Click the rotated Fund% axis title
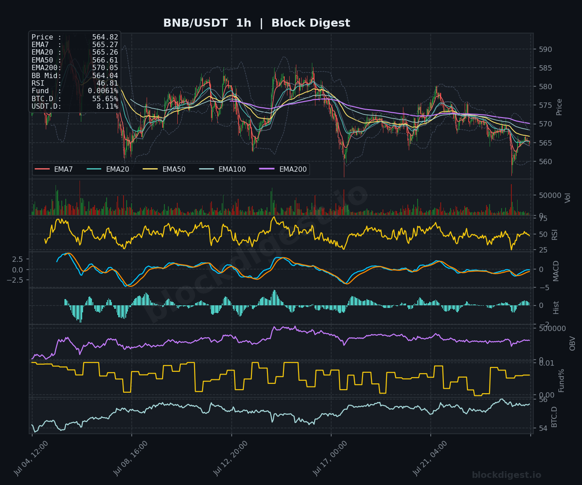The width and height of the screenshot is (582, 485). tap(561, 380)
